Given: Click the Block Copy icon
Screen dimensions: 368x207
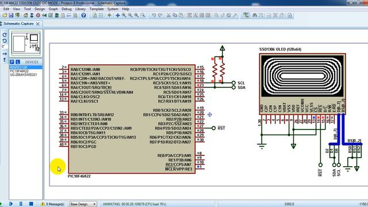Looking at the screenshot, I should click(189, 16).
